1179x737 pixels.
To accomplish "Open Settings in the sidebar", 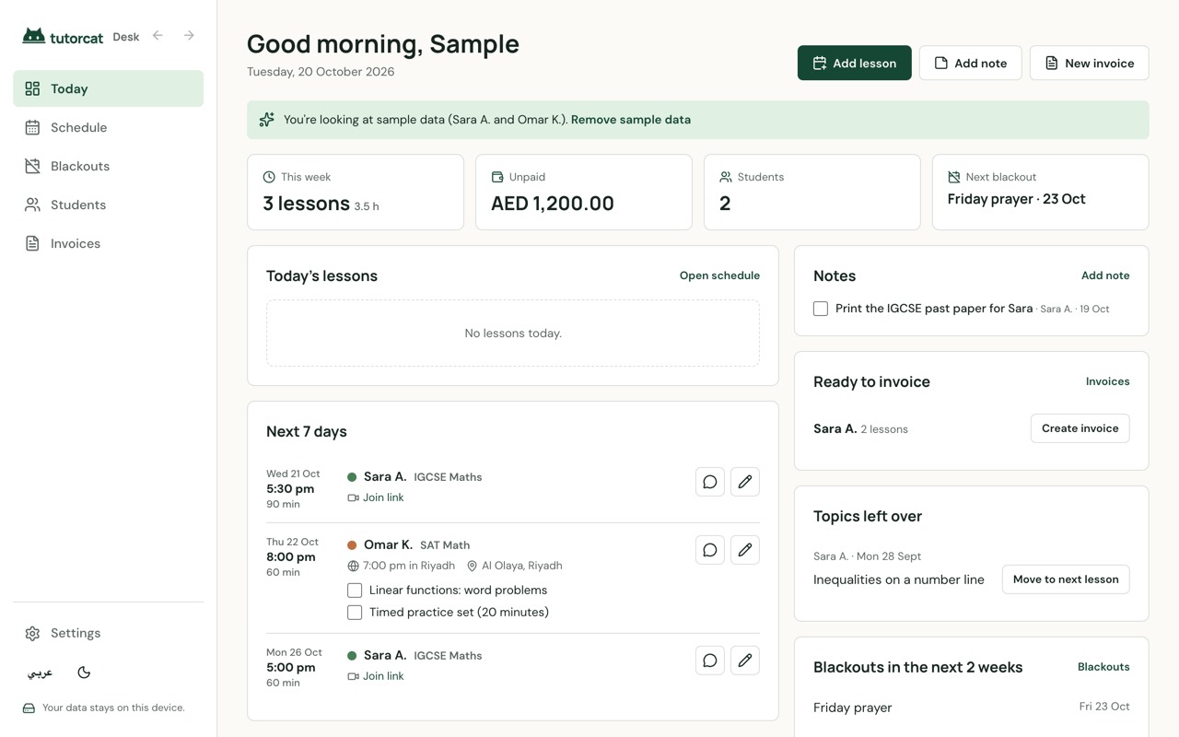I will click(109, 633).
